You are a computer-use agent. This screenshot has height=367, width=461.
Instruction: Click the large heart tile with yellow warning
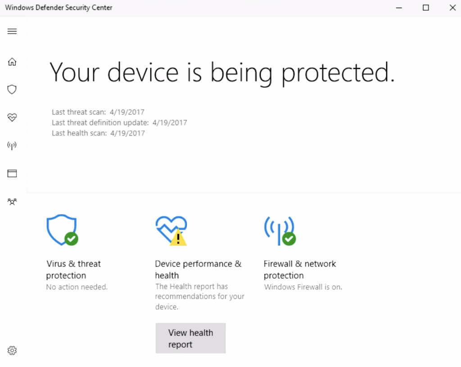point(171,230)
